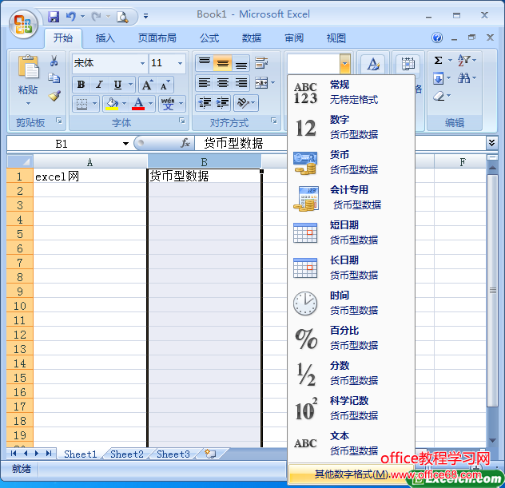Expand the formula bar
Viewport: 505px width, 488px height.
click(491, 143)
